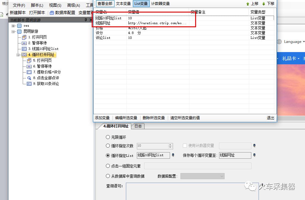Click 清空所选变量的值 button
Image resolution: width=305 pixels, height=200 pixels.
click(185, 118)
